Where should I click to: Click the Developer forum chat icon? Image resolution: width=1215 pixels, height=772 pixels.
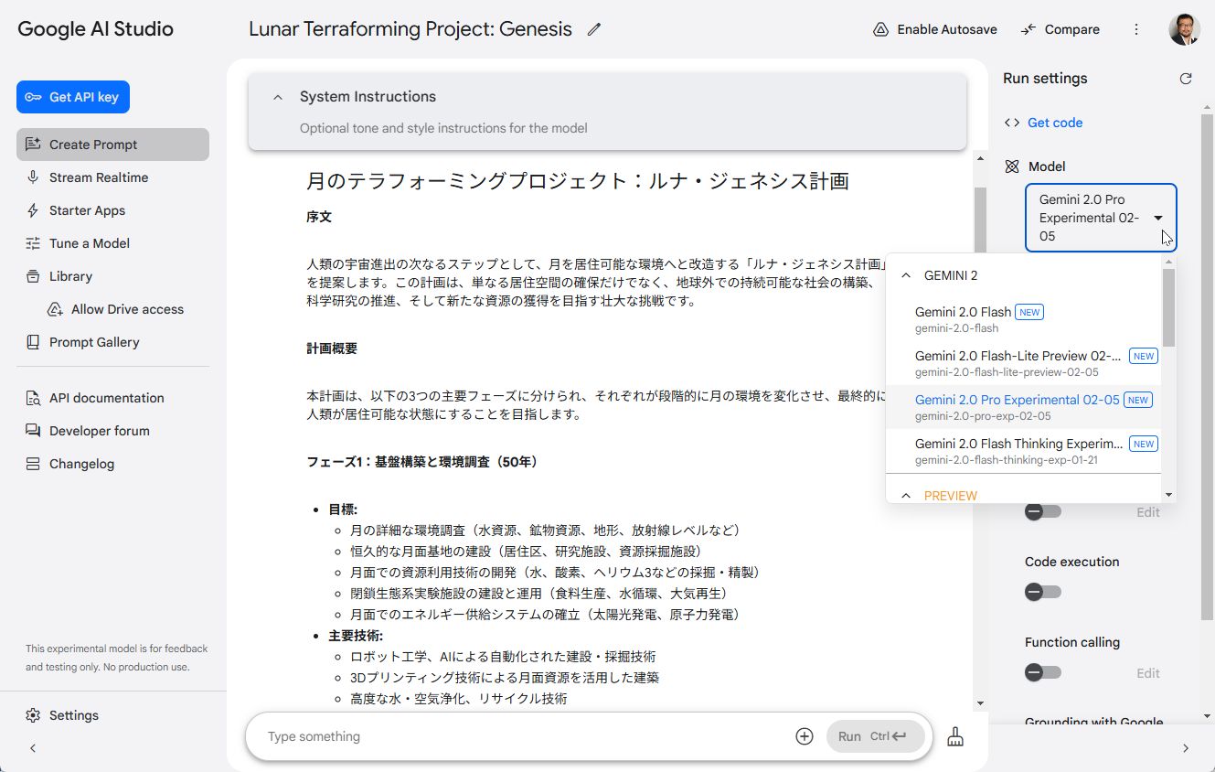coord(33,431)
